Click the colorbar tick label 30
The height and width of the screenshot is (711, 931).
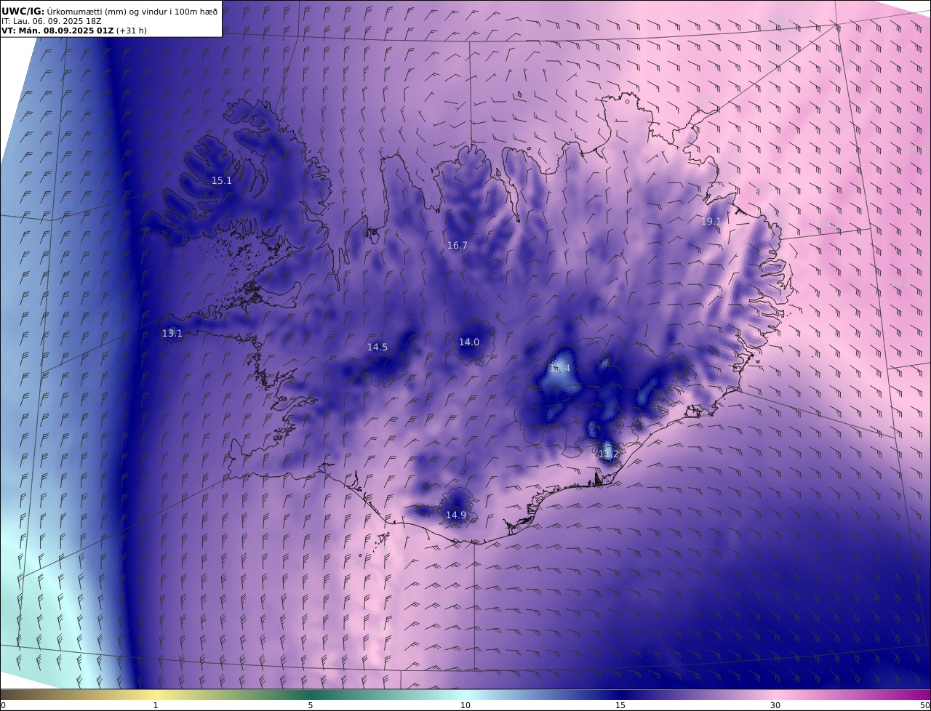(x=775, y=705)
